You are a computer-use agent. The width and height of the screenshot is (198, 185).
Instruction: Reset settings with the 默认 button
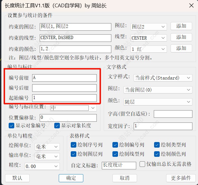click(17, 178)
